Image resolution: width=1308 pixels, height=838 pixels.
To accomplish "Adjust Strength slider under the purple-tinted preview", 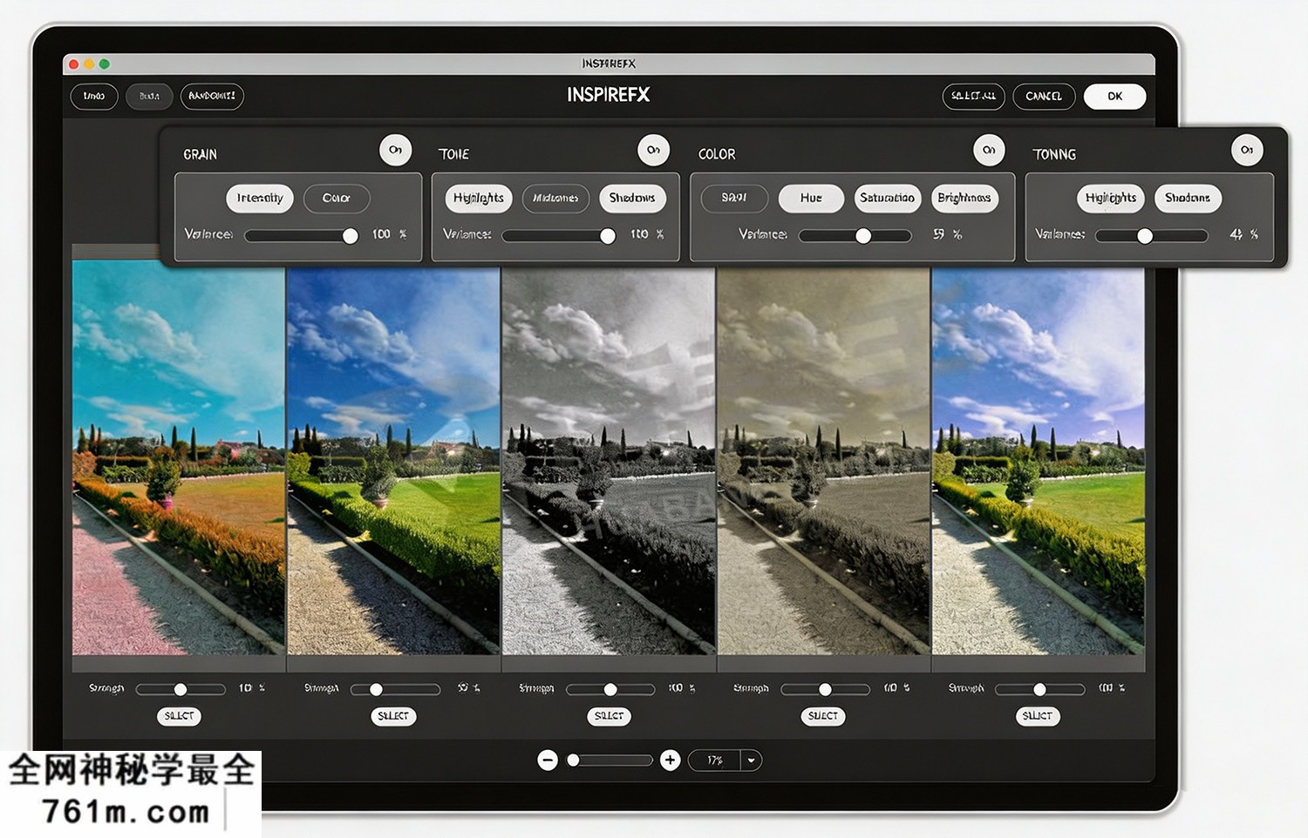I will [1039, 689].
